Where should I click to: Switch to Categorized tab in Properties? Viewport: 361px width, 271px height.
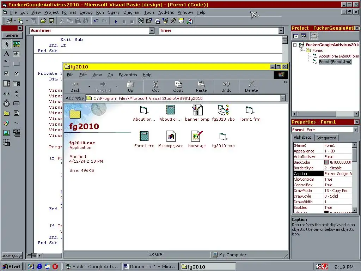click(326, 138)
